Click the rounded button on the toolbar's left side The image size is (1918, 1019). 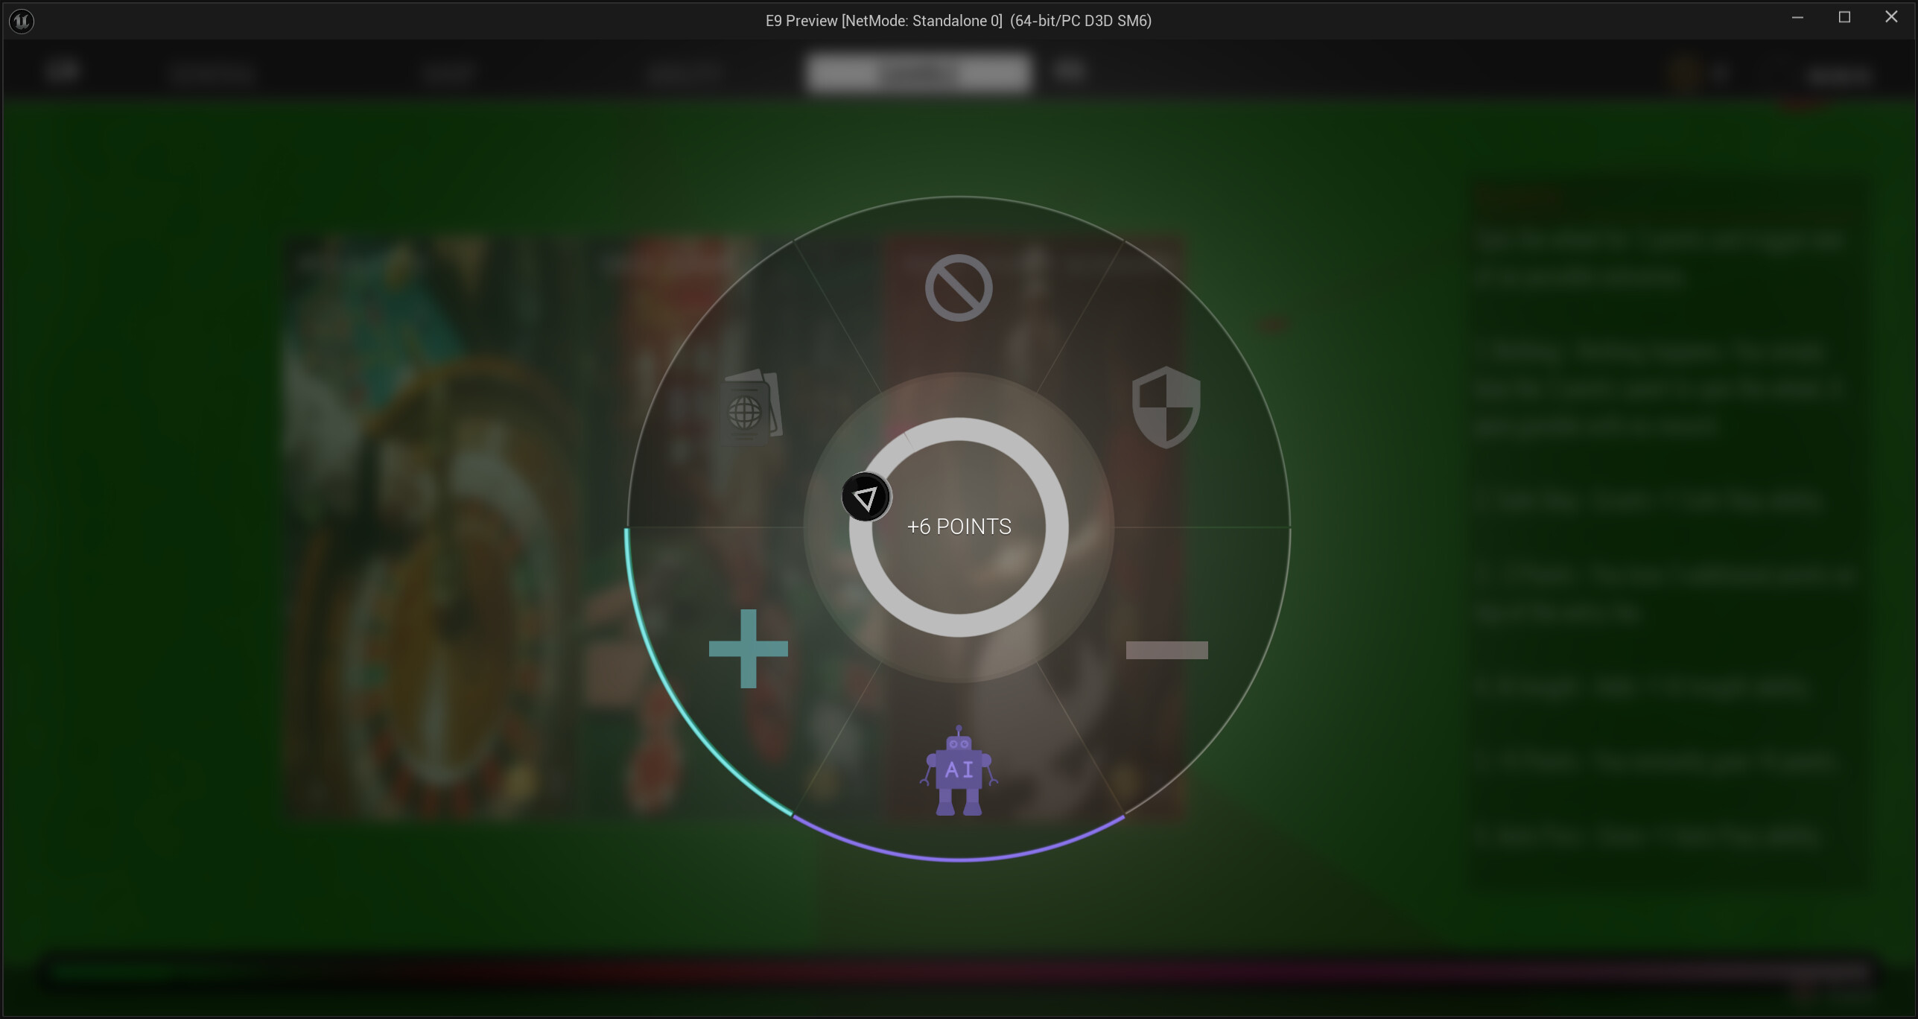tap(64, 70)
